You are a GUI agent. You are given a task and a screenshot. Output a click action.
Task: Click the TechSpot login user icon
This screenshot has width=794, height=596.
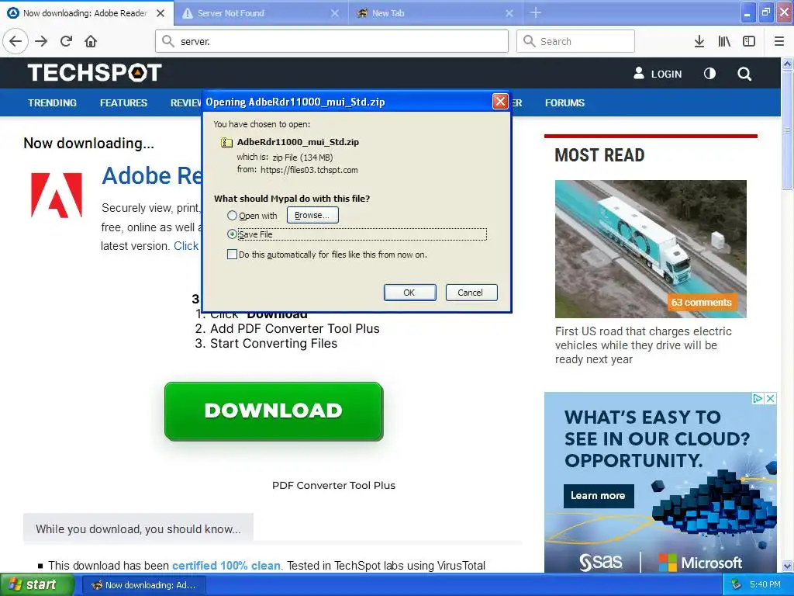[x=639, y=74]
